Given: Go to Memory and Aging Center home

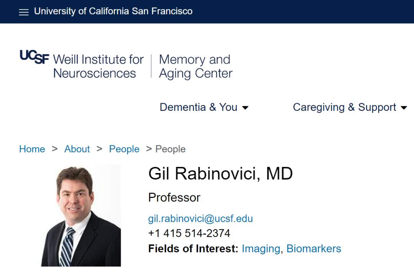Looking at the screenshot, I should coord(195,66).
